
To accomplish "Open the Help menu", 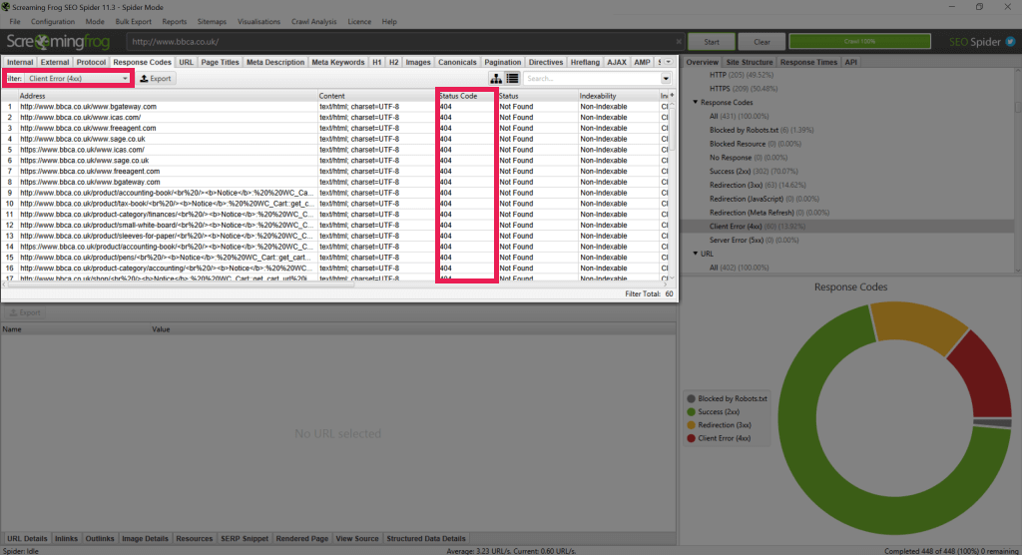I will (389, 22).
